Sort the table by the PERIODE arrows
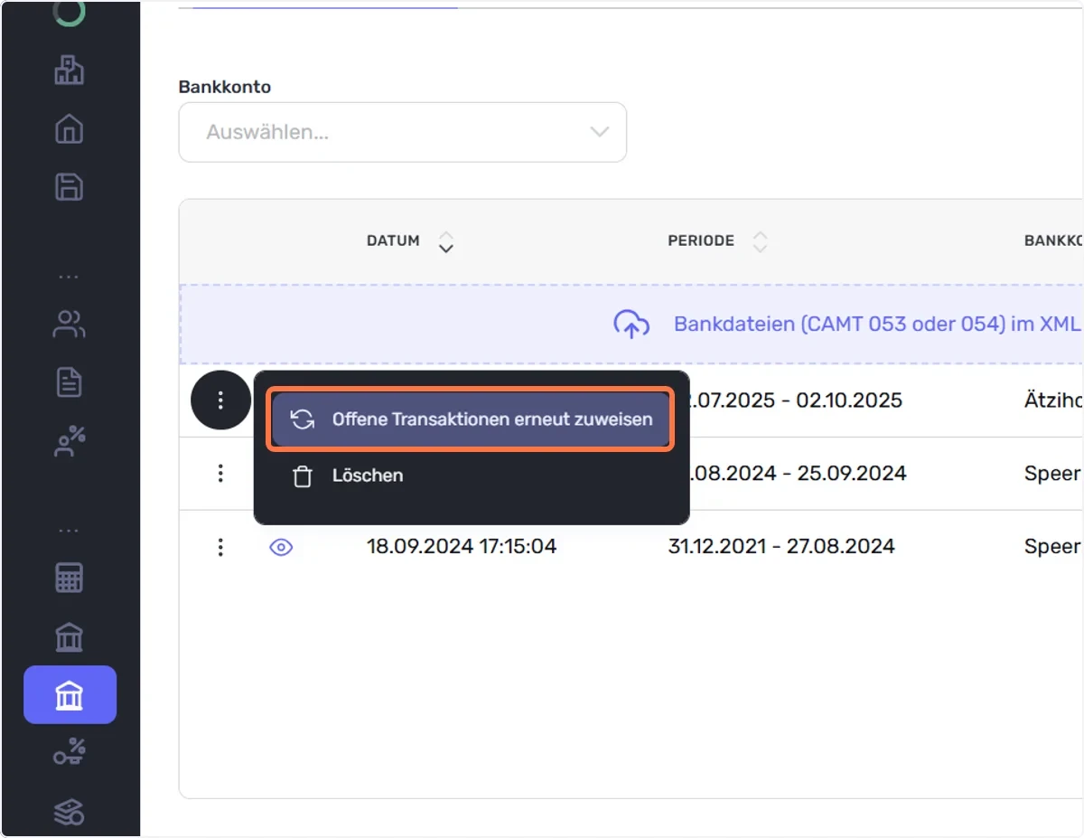Viewport: 1084px width, 838px height. (x=761, y=242)
